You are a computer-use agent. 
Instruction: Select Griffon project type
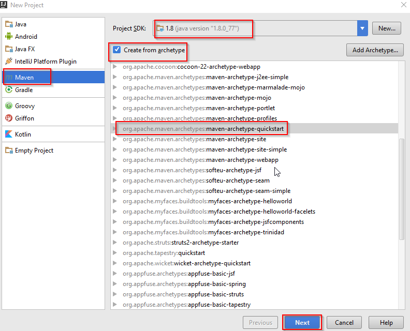[53, 118]
